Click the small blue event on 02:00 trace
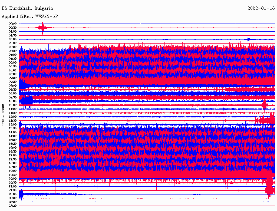Screen dimensions: 277x211 click(x=248, y=39)
